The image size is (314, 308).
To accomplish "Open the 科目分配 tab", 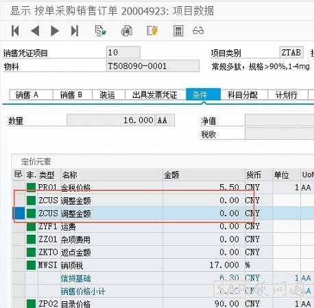I will pos(244,95).
